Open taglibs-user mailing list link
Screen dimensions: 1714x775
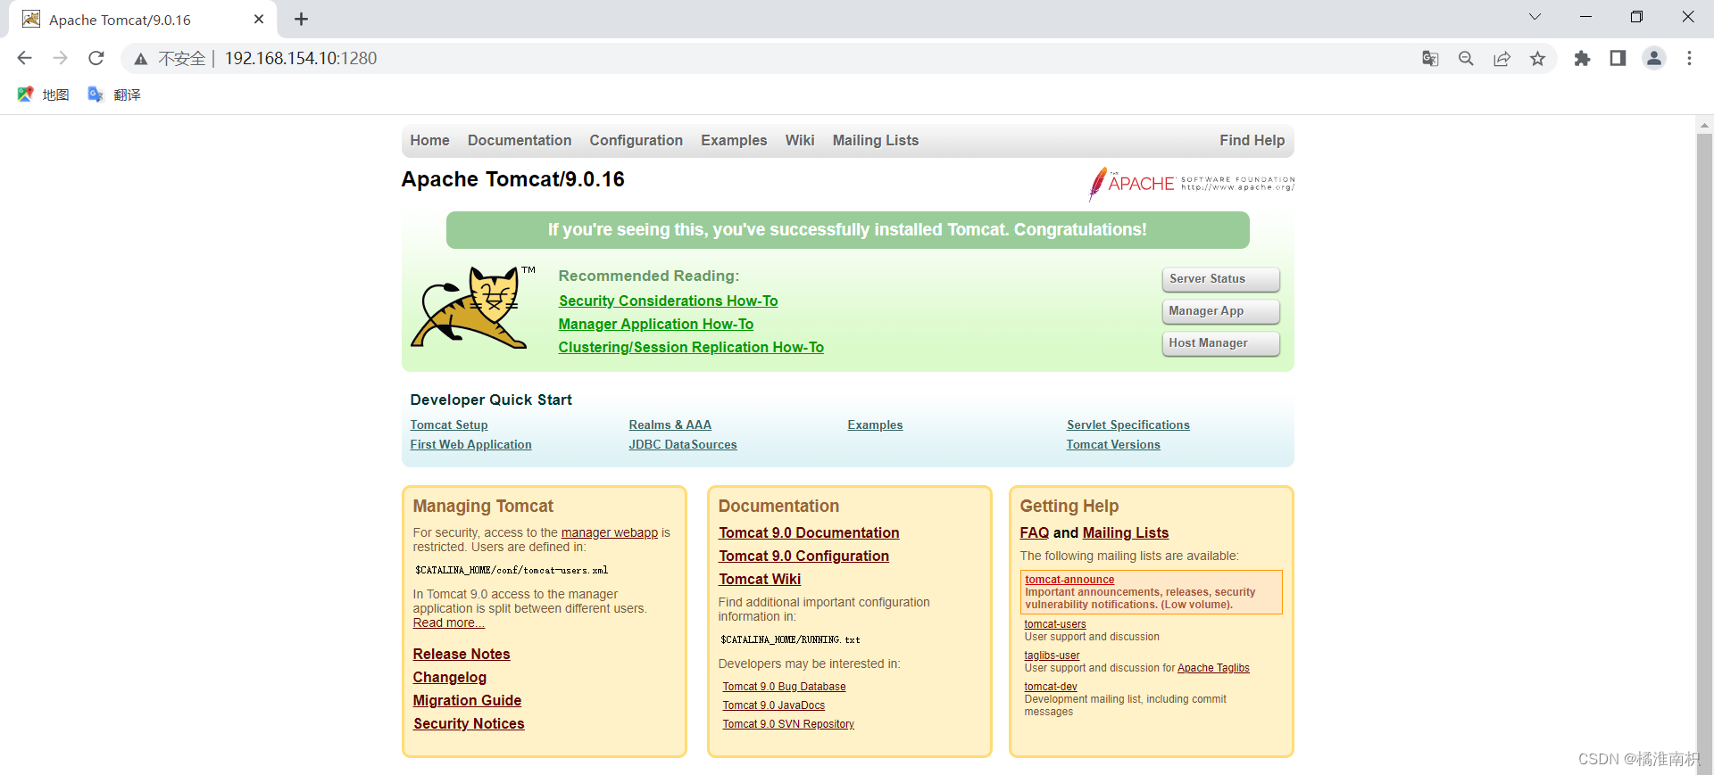1052,655
